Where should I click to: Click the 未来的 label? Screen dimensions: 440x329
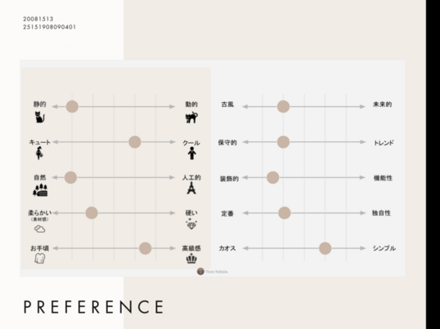point(382,104)
